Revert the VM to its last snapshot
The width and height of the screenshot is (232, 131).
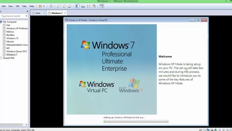65,6
